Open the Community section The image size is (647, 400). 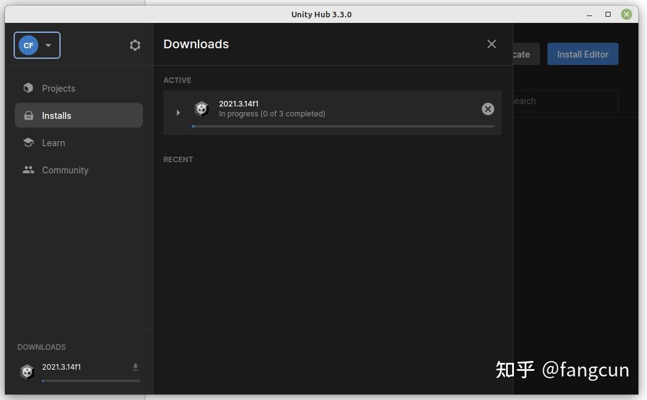tap(64, 170)
